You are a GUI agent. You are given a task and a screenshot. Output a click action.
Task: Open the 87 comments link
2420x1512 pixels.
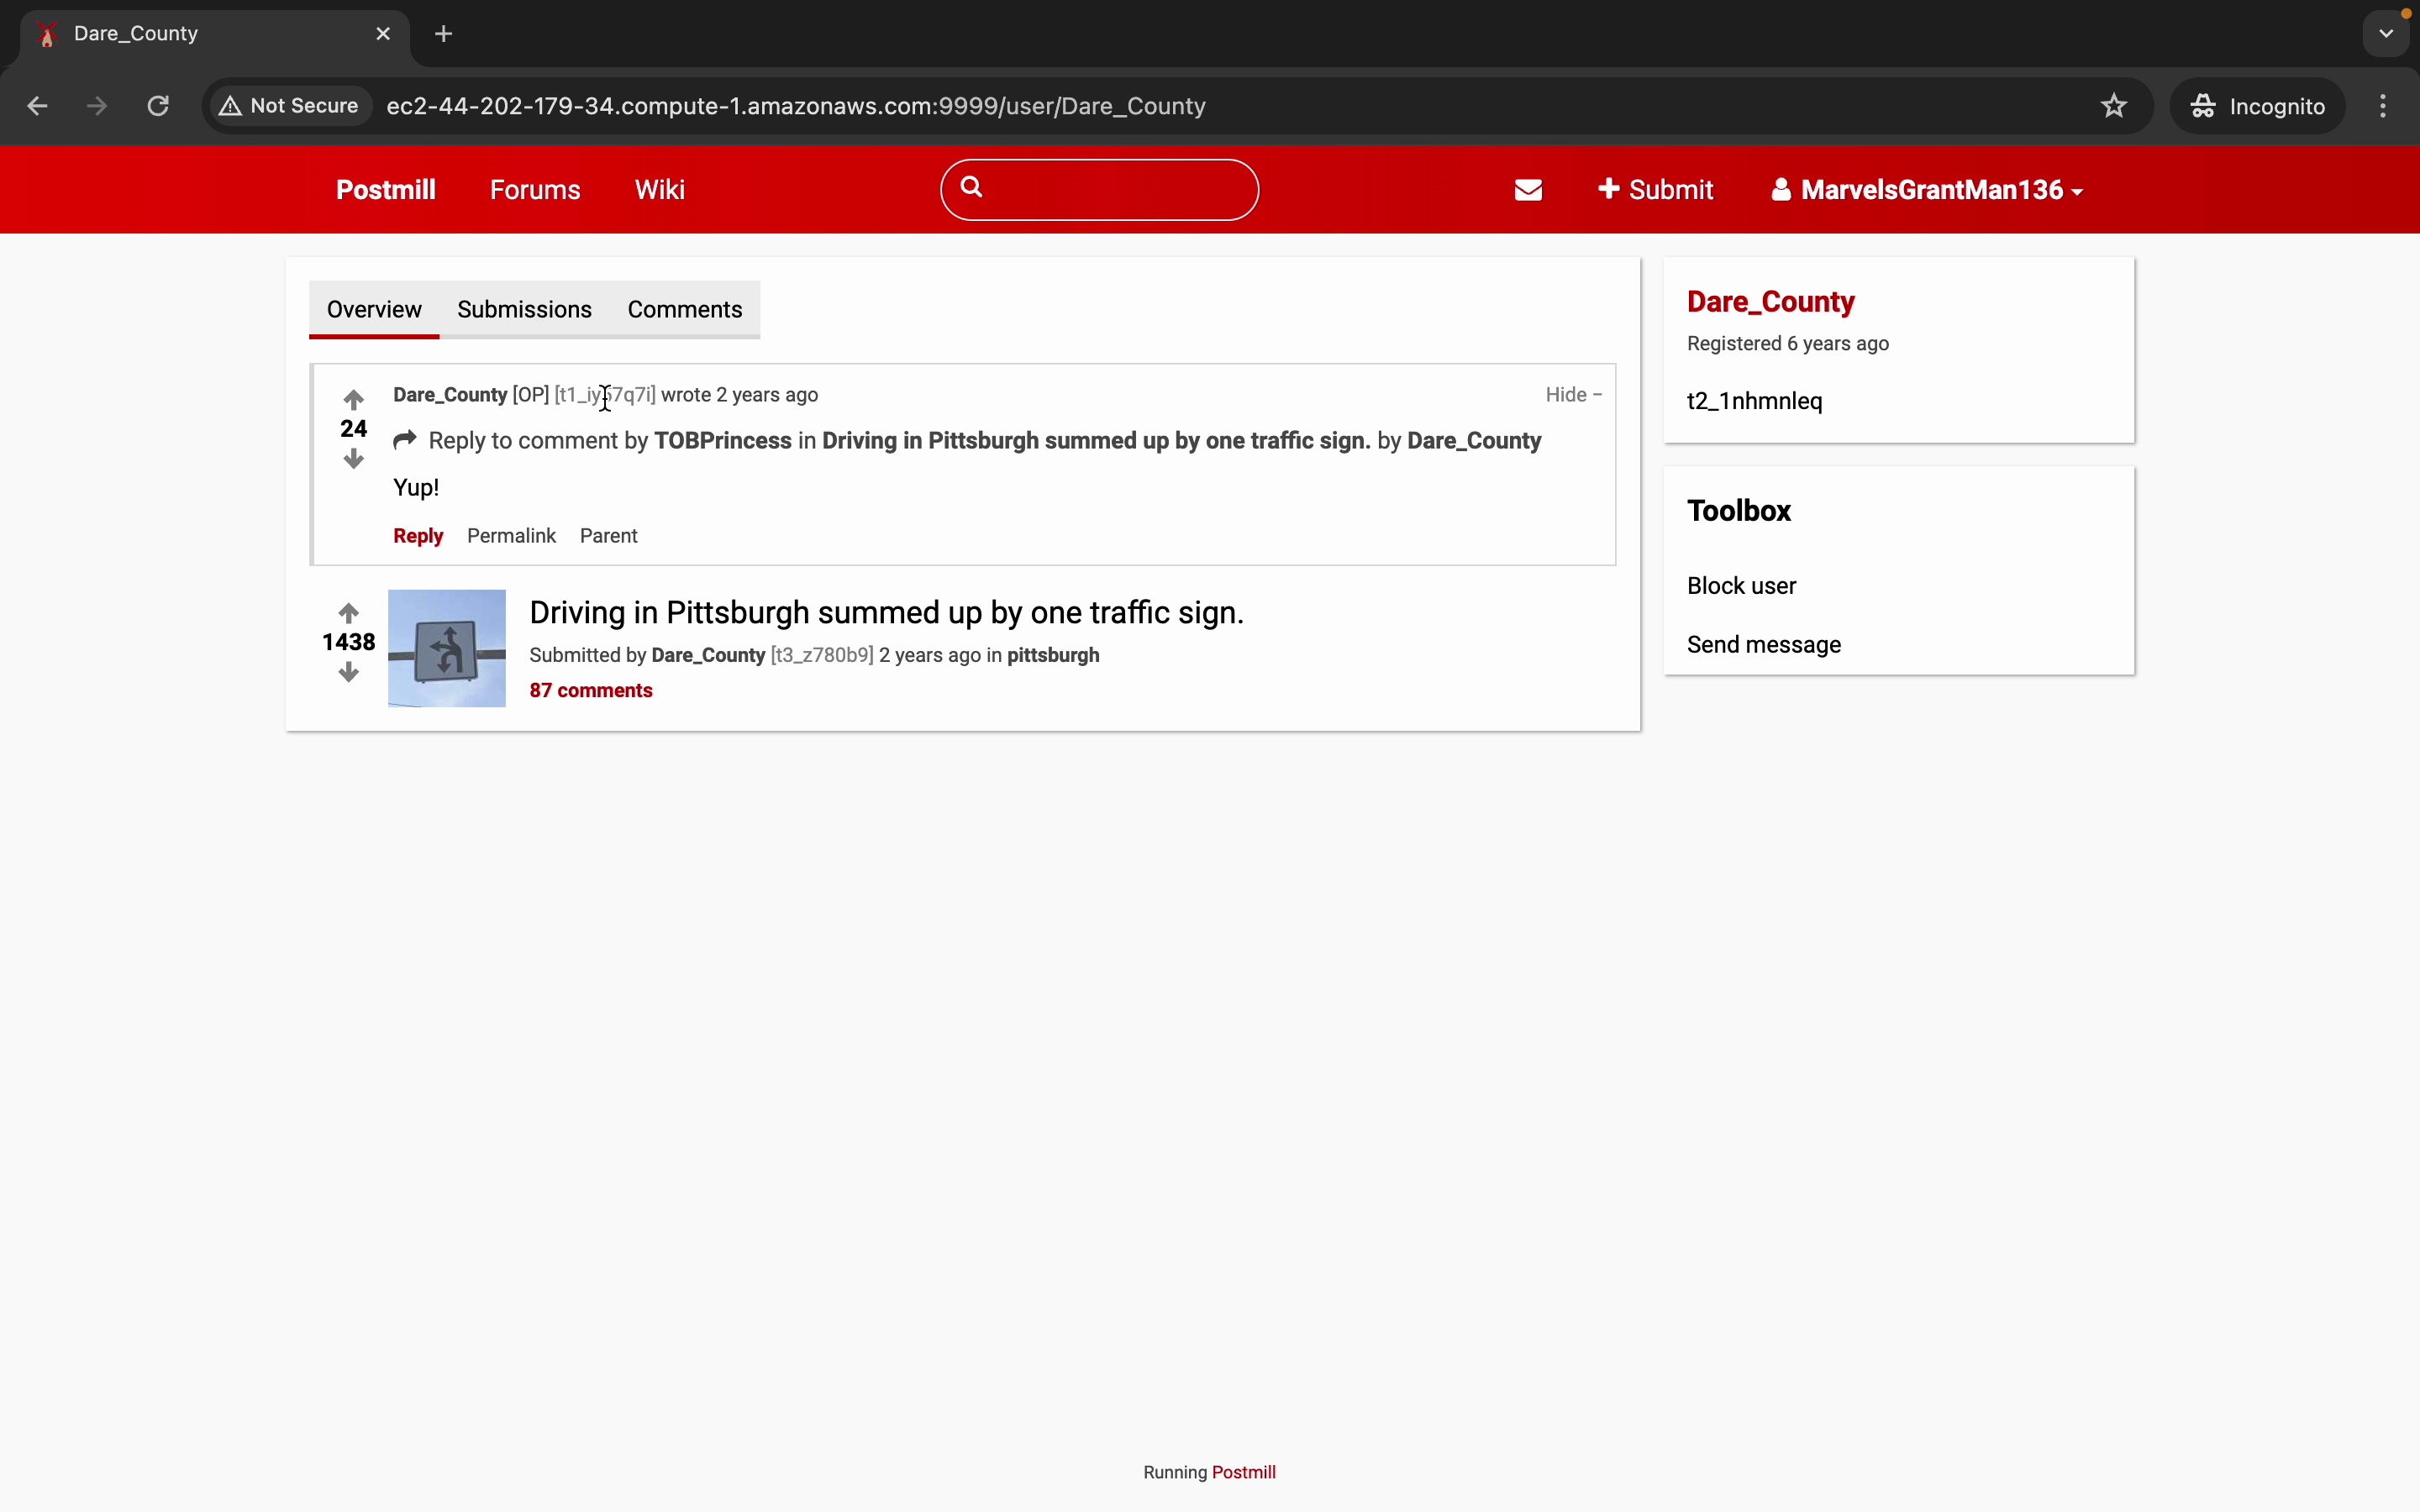pyautogui.click(x=590, y=691)
